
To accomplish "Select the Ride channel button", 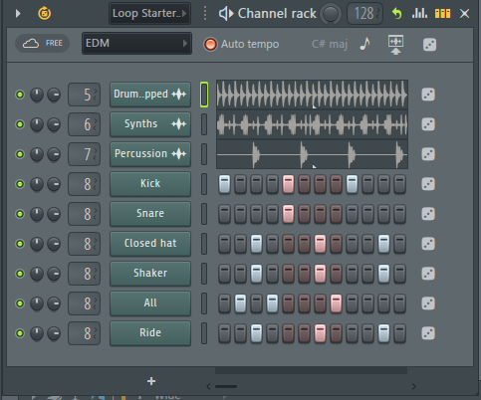I will coord(150,333).
